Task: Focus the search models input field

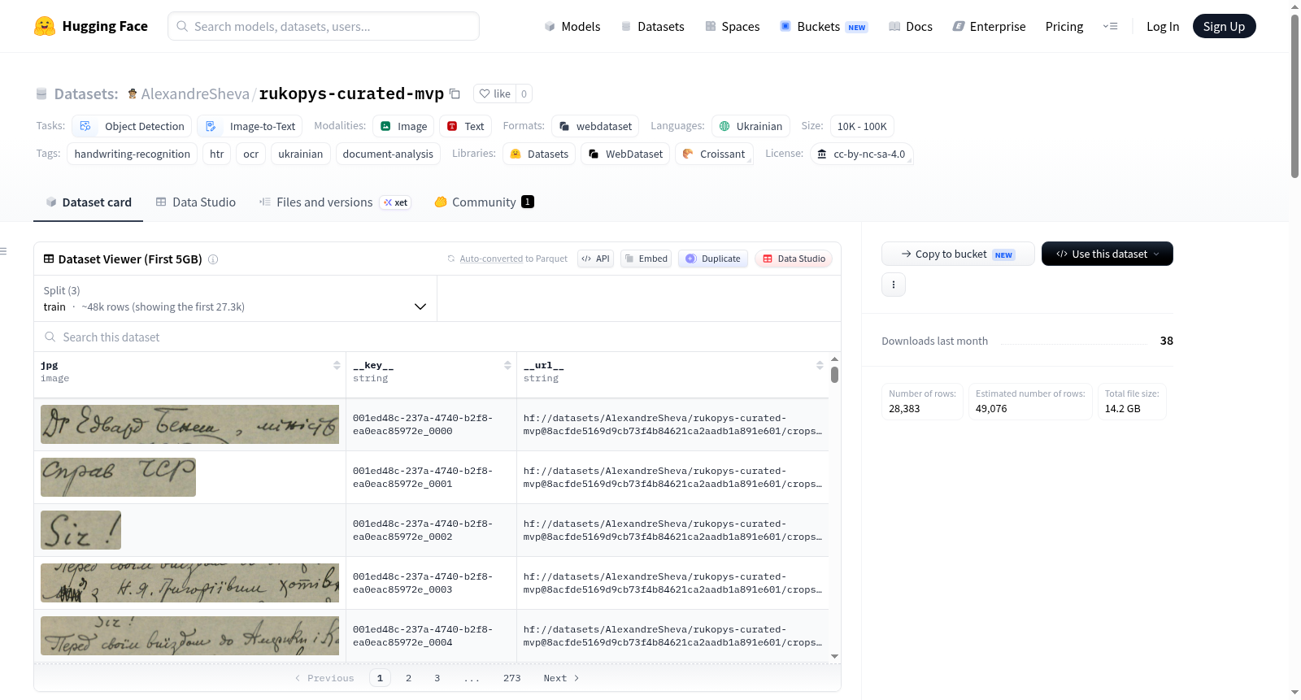Action: point(324,26)
